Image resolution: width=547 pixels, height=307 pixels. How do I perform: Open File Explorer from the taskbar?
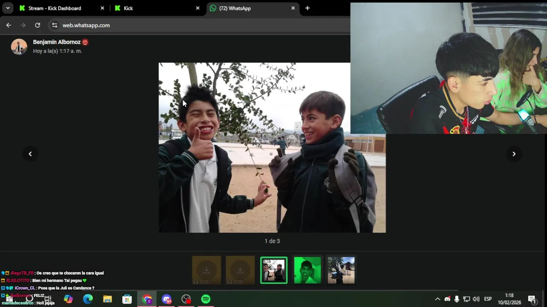click(108, 299)
